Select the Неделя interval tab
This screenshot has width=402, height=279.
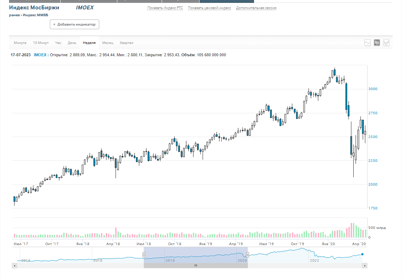point(89,43)
